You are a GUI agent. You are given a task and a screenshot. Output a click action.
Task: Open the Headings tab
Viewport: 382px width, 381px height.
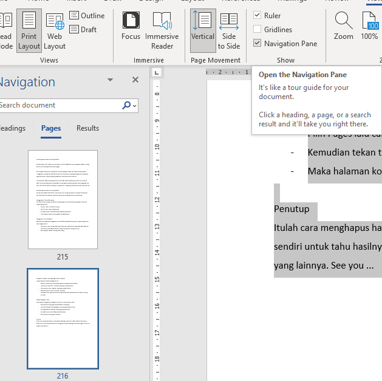click(x=12, y=128)
